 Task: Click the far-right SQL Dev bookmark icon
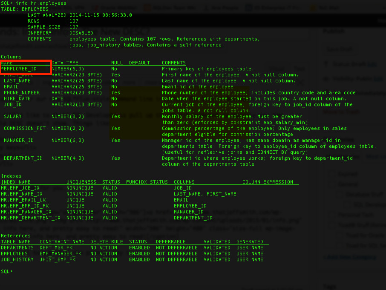[x=312, y=8]
